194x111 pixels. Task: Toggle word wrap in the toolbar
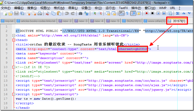(122, 13)
